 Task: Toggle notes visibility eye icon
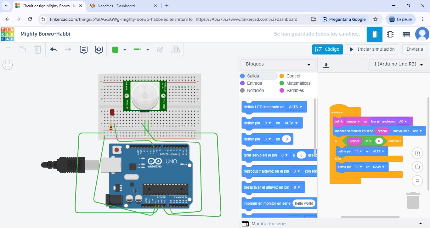coord(99,49)
